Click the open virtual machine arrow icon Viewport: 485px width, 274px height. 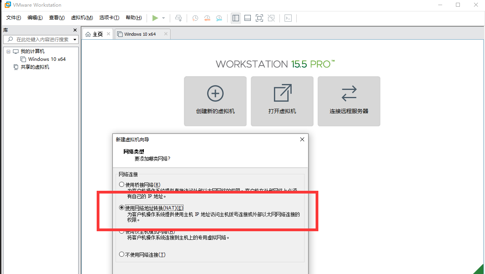tap(282, 93)
